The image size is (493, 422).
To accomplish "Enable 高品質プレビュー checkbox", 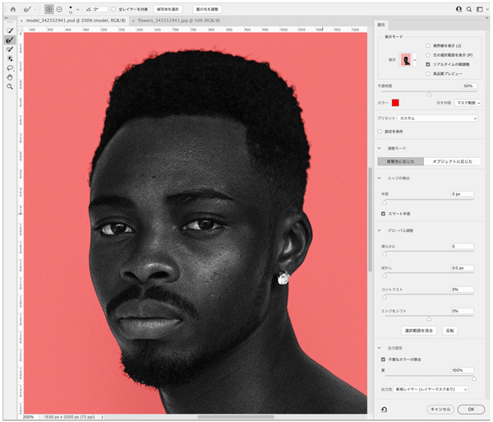I will click(427, 74).
